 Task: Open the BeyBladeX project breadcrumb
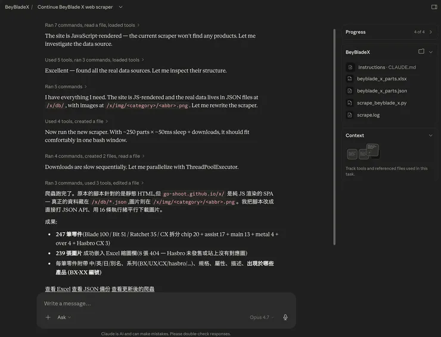tap(17, 7)
